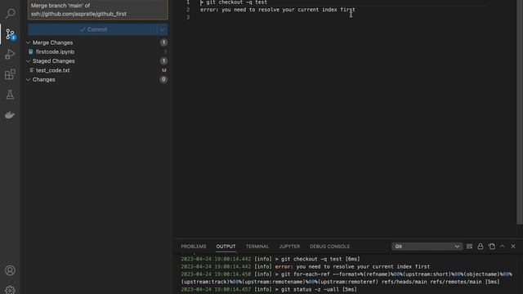Image resolution: width=523 pixels, height=294 pixels.
Task: Click editor line 'error: you need to resolve'
Action: tap(278, 10)
